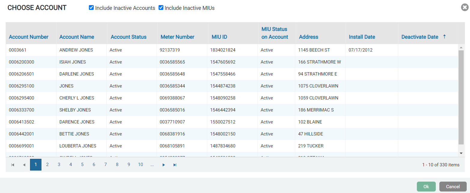The height and width of the screenshot is (193, 470).
Task: Sort by Install Date column header
Action: [x=362, y=37]
